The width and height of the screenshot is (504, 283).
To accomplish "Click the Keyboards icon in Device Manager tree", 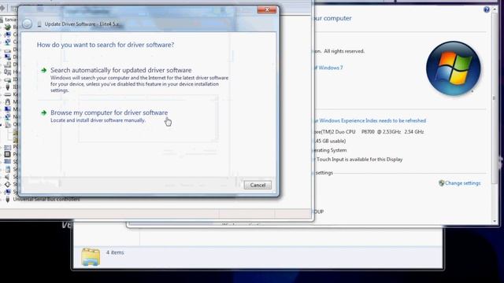I will pos(7,94).
